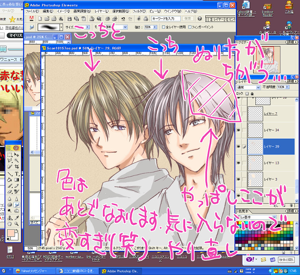This screenshot has width=300, height=275.
Task: Open livedoor Reader desktop shortcut
Action: pos(267,9)
